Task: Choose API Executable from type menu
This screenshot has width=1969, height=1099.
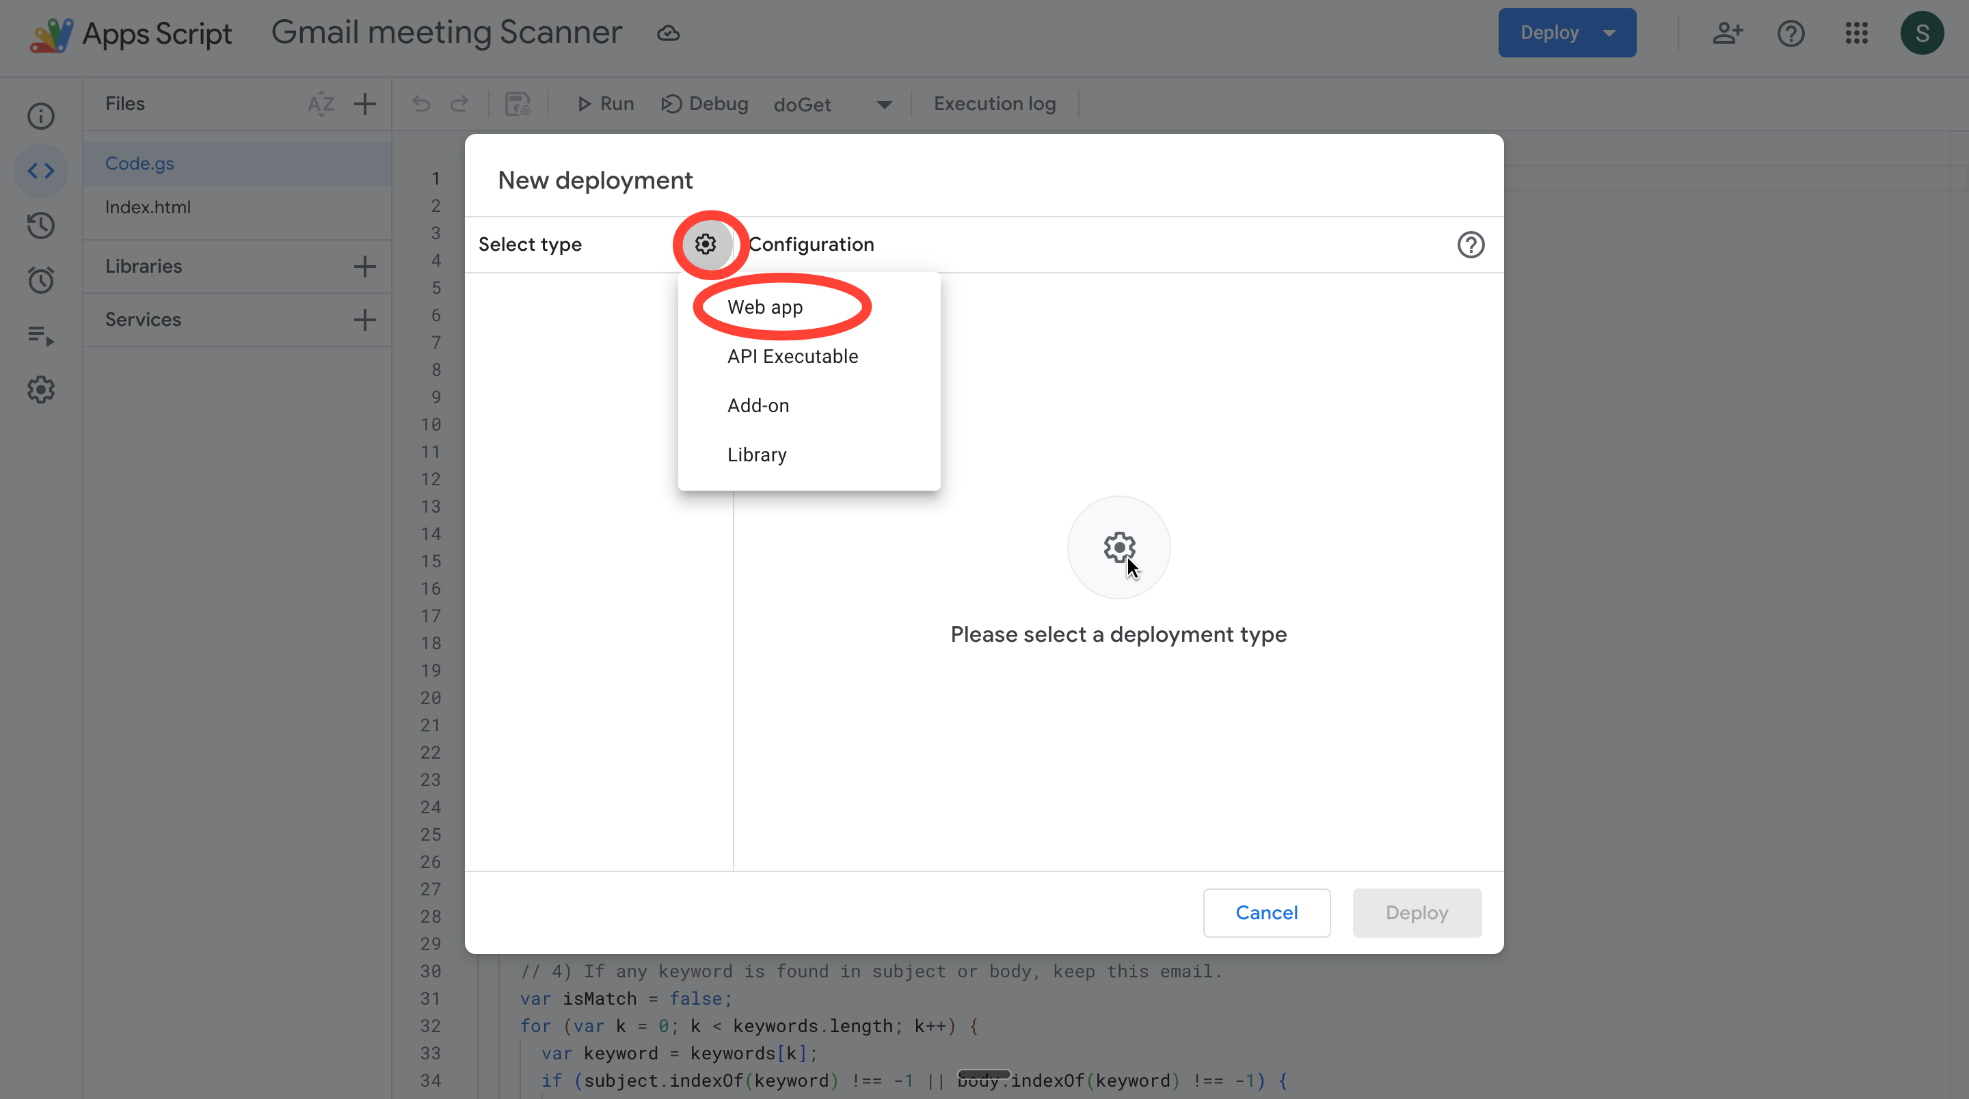Action: (x=792, y=356)
